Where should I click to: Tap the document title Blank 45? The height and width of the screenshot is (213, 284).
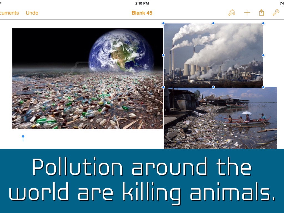(x=142, y=13)
